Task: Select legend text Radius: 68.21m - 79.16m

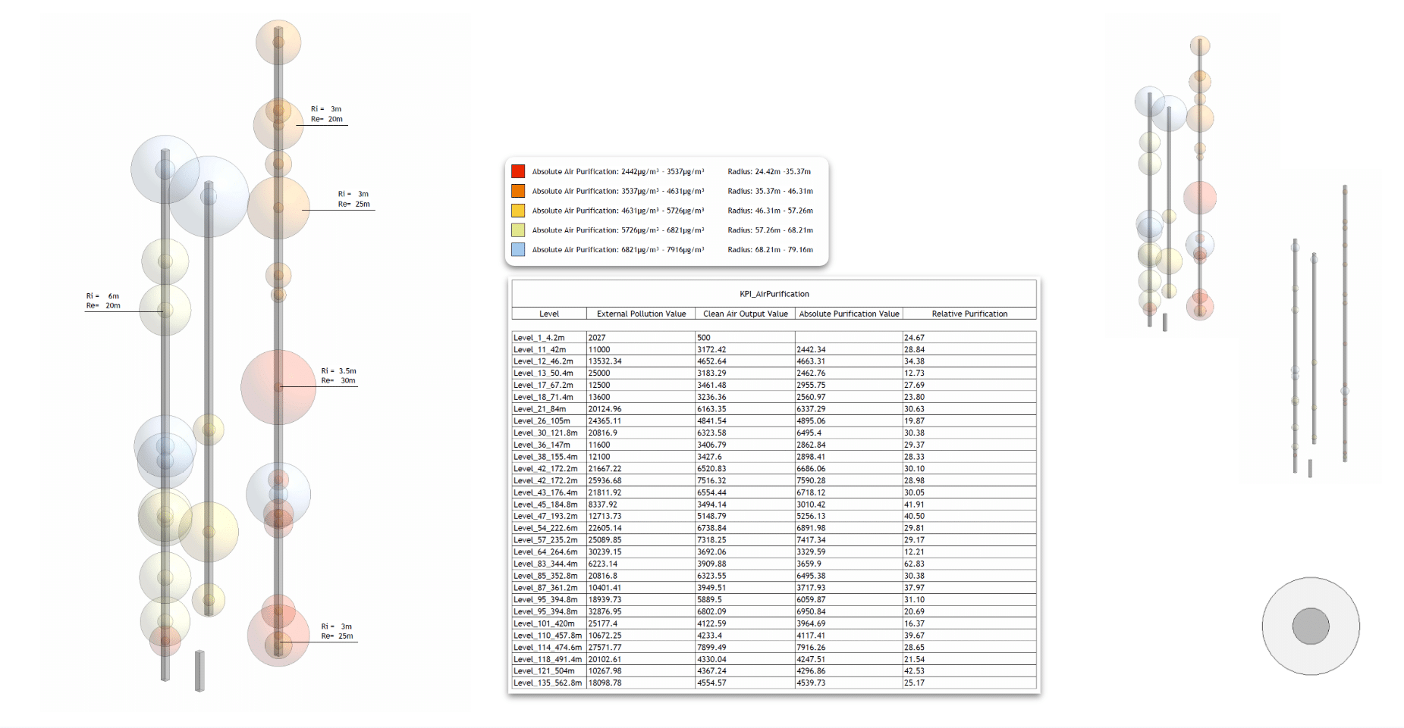Action: pos(770,249)
